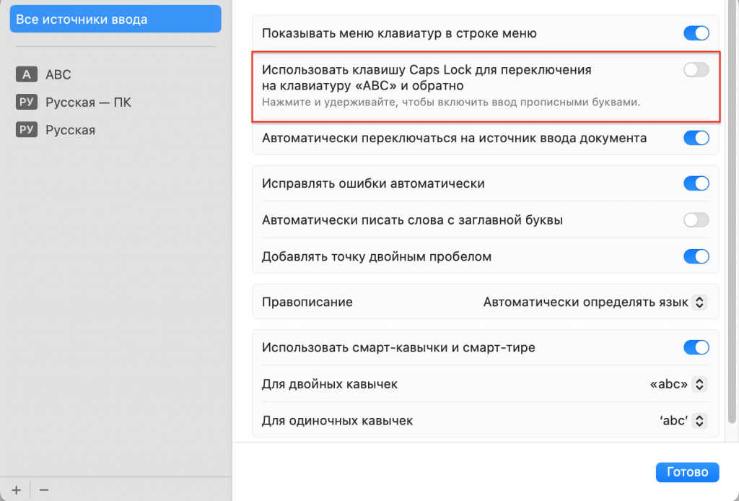Select the «Русская» input source entry

pos(76,129)
